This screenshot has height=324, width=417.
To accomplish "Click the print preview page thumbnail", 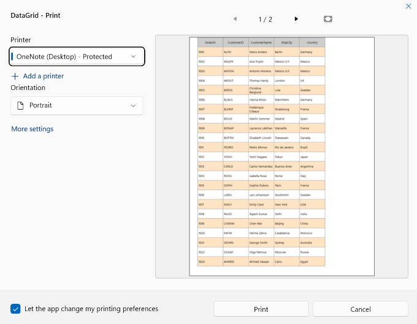I will point(282,156).
